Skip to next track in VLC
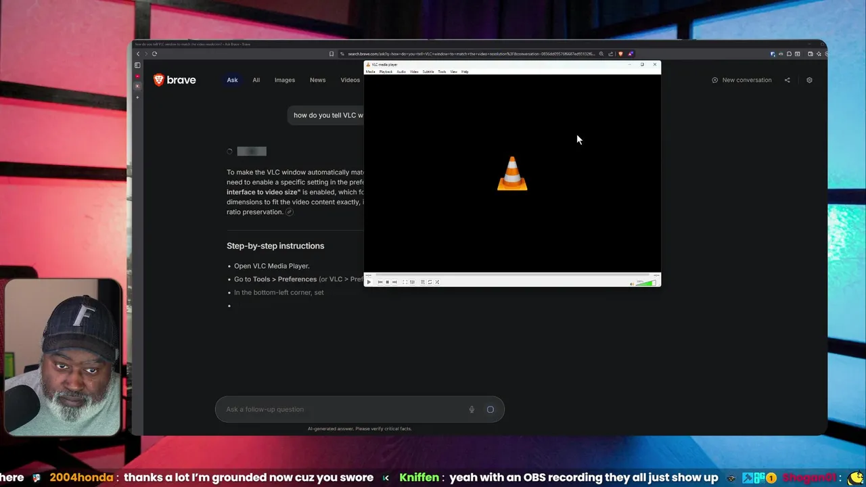866x487 pixels. click(x=394, y=282)
